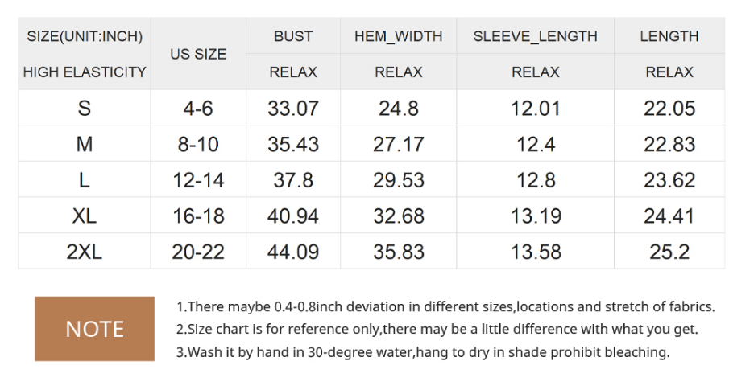This screenshot has width=754, height=390.
Task: Select the hand wash instruction note
Action: [422, 352]
